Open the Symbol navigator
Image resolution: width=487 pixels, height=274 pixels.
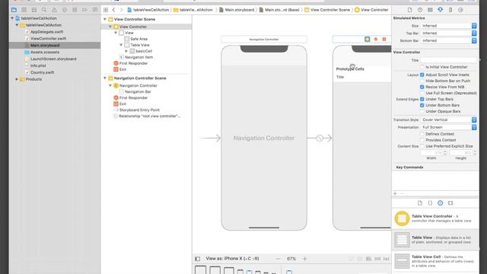pos(34,10)
